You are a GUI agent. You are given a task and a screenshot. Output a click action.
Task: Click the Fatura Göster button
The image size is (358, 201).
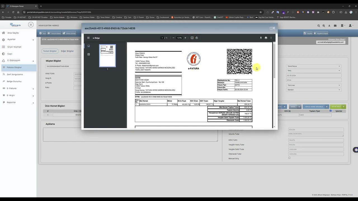pos(54,33)
